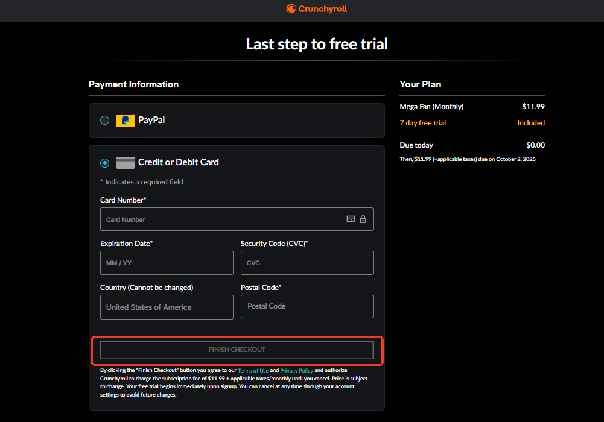The height and width of the screenshot is (422, 604).
Task: Click the MM / YY expiration date field
Action: point(167,263)
